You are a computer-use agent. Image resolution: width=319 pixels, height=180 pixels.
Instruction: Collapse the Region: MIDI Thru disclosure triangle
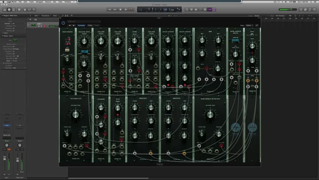[x=2, y=15]
